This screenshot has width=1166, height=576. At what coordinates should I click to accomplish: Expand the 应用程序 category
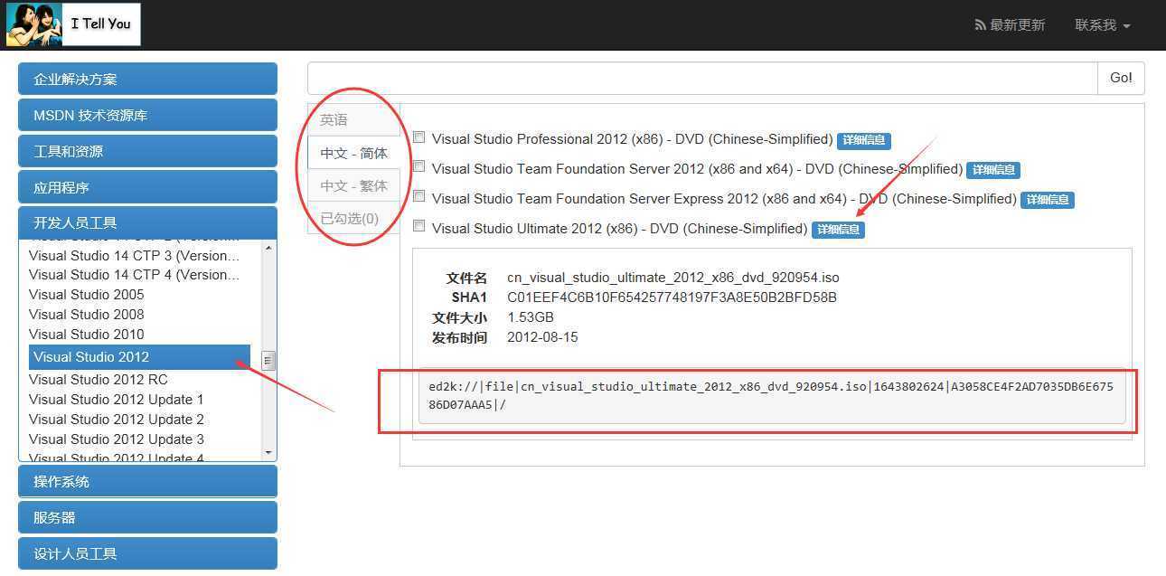[147, 187]
